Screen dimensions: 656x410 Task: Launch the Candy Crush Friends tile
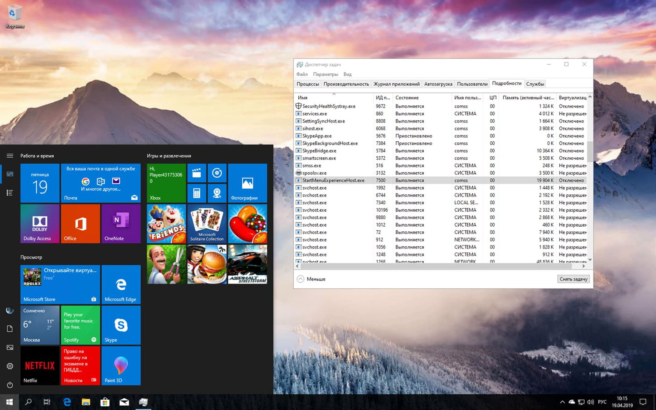coord(166,224)
